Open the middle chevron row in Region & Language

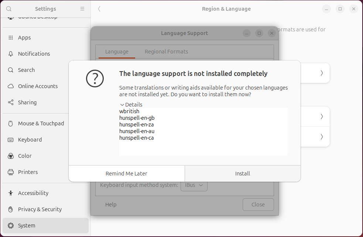click(315, 116)
